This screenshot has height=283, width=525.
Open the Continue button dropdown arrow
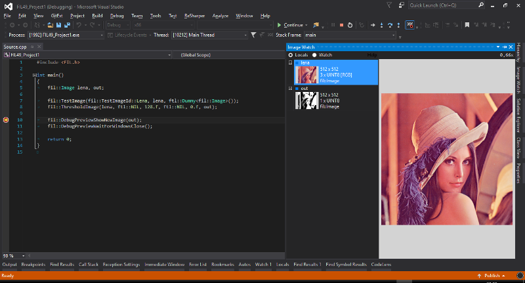306,25
